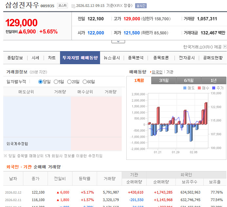Pick the 20일 radio option
This screenshot has height=207, width=227.
(x=69, y=82)
